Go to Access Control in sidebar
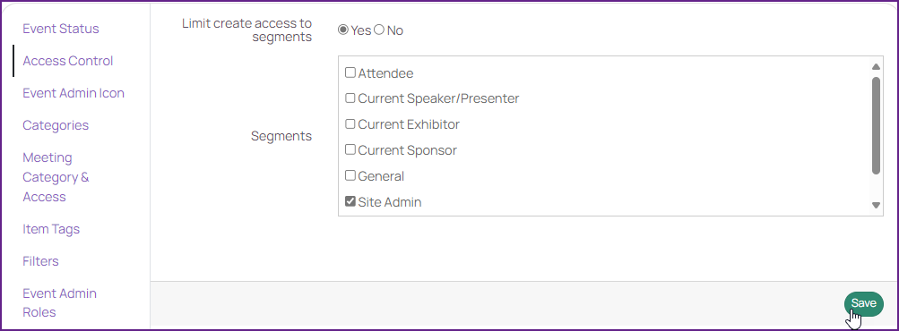The width and height of the screenshot is (899, 331). [x=67, y=61]
